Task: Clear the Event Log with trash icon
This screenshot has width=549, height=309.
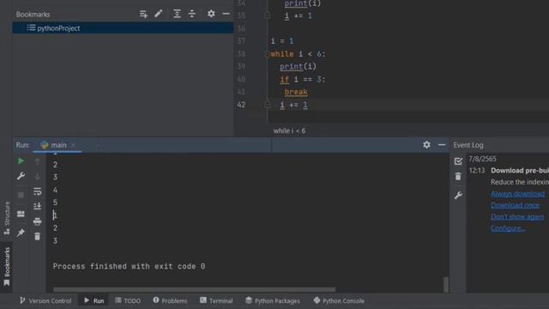Action: pos(458,176)
